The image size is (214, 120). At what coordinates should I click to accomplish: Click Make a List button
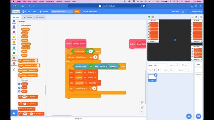pos(25,80)
